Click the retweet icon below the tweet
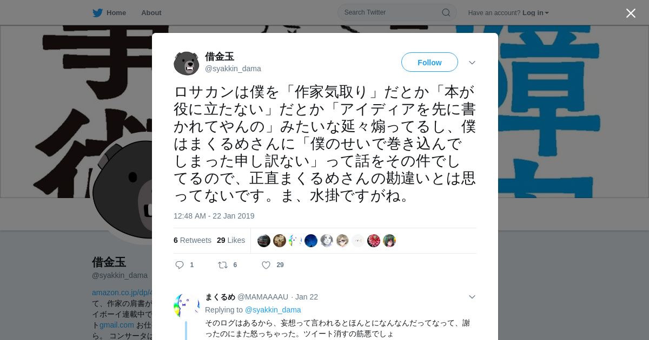 point(222,265)
